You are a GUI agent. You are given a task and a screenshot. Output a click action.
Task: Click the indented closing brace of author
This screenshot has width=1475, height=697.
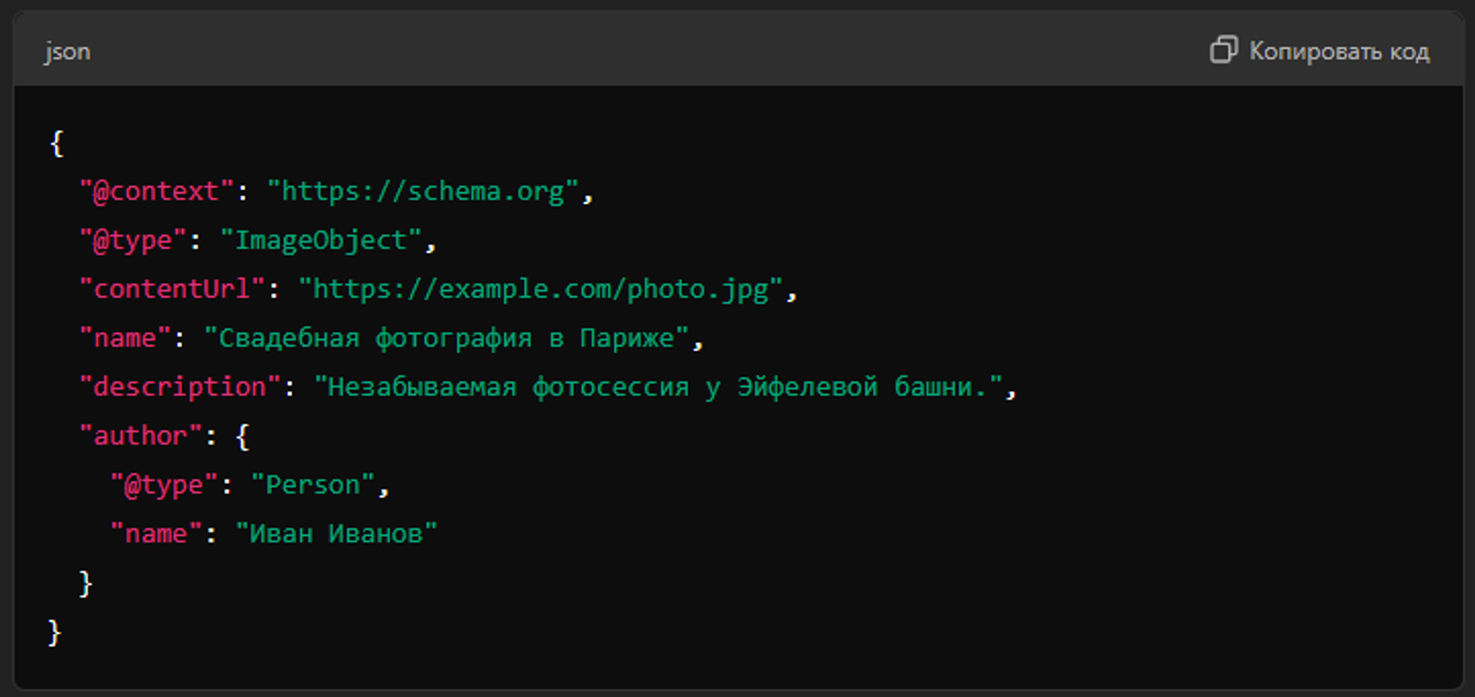point(85,584)
